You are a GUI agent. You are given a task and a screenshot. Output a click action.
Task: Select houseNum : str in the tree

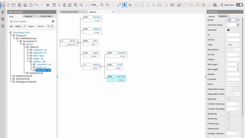point(44,64)
